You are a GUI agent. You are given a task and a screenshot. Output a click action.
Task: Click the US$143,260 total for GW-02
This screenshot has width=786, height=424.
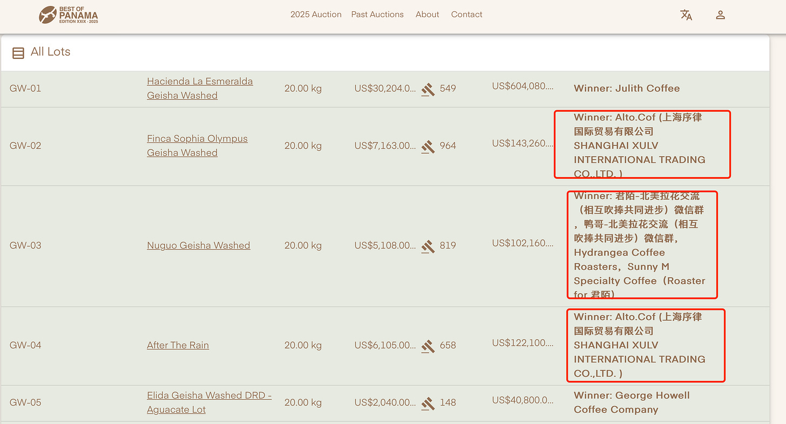523,143
